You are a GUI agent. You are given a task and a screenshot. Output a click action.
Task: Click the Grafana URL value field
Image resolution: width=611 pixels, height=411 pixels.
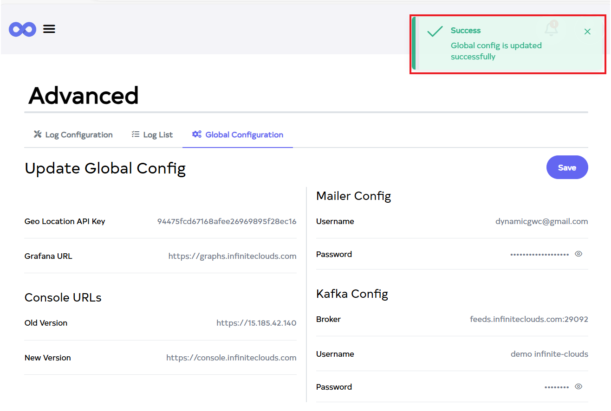pos(232,256)
